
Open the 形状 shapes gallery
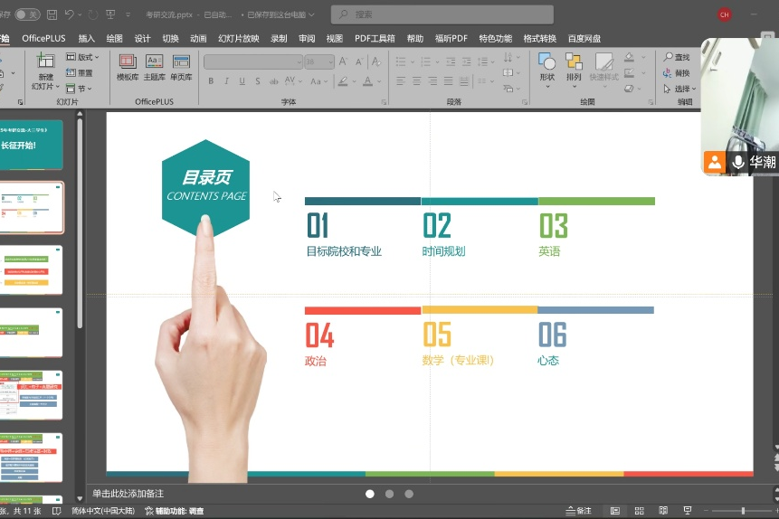coord(546,67)
